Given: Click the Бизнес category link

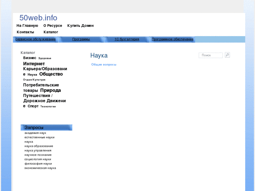Looking at the screenshot, I should pyautogui.click(x=30, y=58).
